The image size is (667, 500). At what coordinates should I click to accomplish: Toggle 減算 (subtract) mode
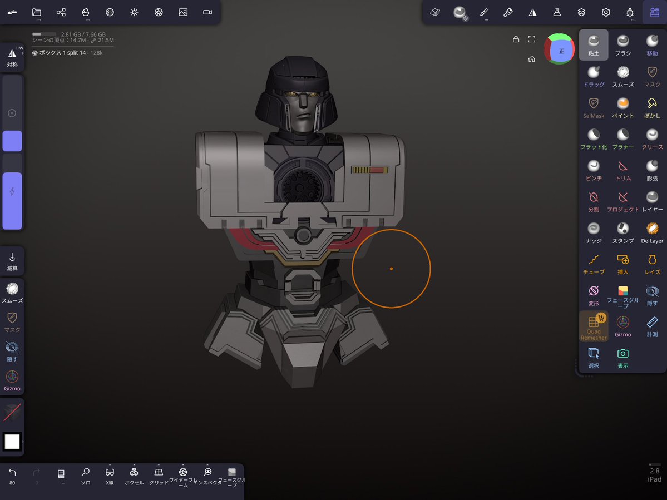coord(12,261)
